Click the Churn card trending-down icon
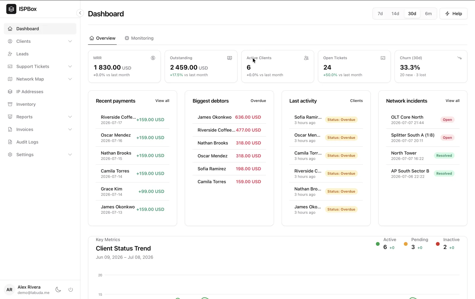 coord(460,58)
